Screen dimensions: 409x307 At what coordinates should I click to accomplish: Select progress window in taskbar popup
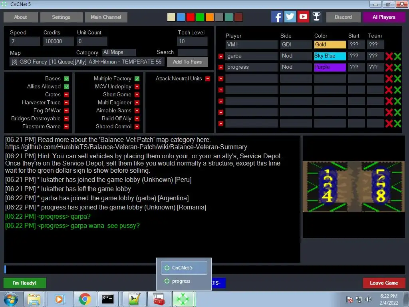tap(184, 281)
